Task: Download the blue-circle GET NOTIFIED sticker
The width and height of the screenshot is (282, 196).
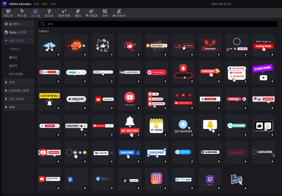Action: point(192,135)
